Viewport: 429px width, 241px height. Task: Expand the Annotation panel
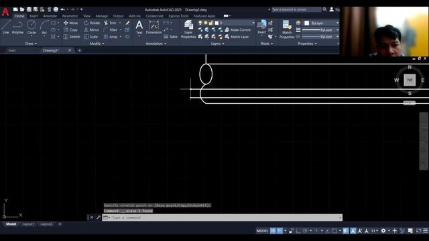click(156, 44)
